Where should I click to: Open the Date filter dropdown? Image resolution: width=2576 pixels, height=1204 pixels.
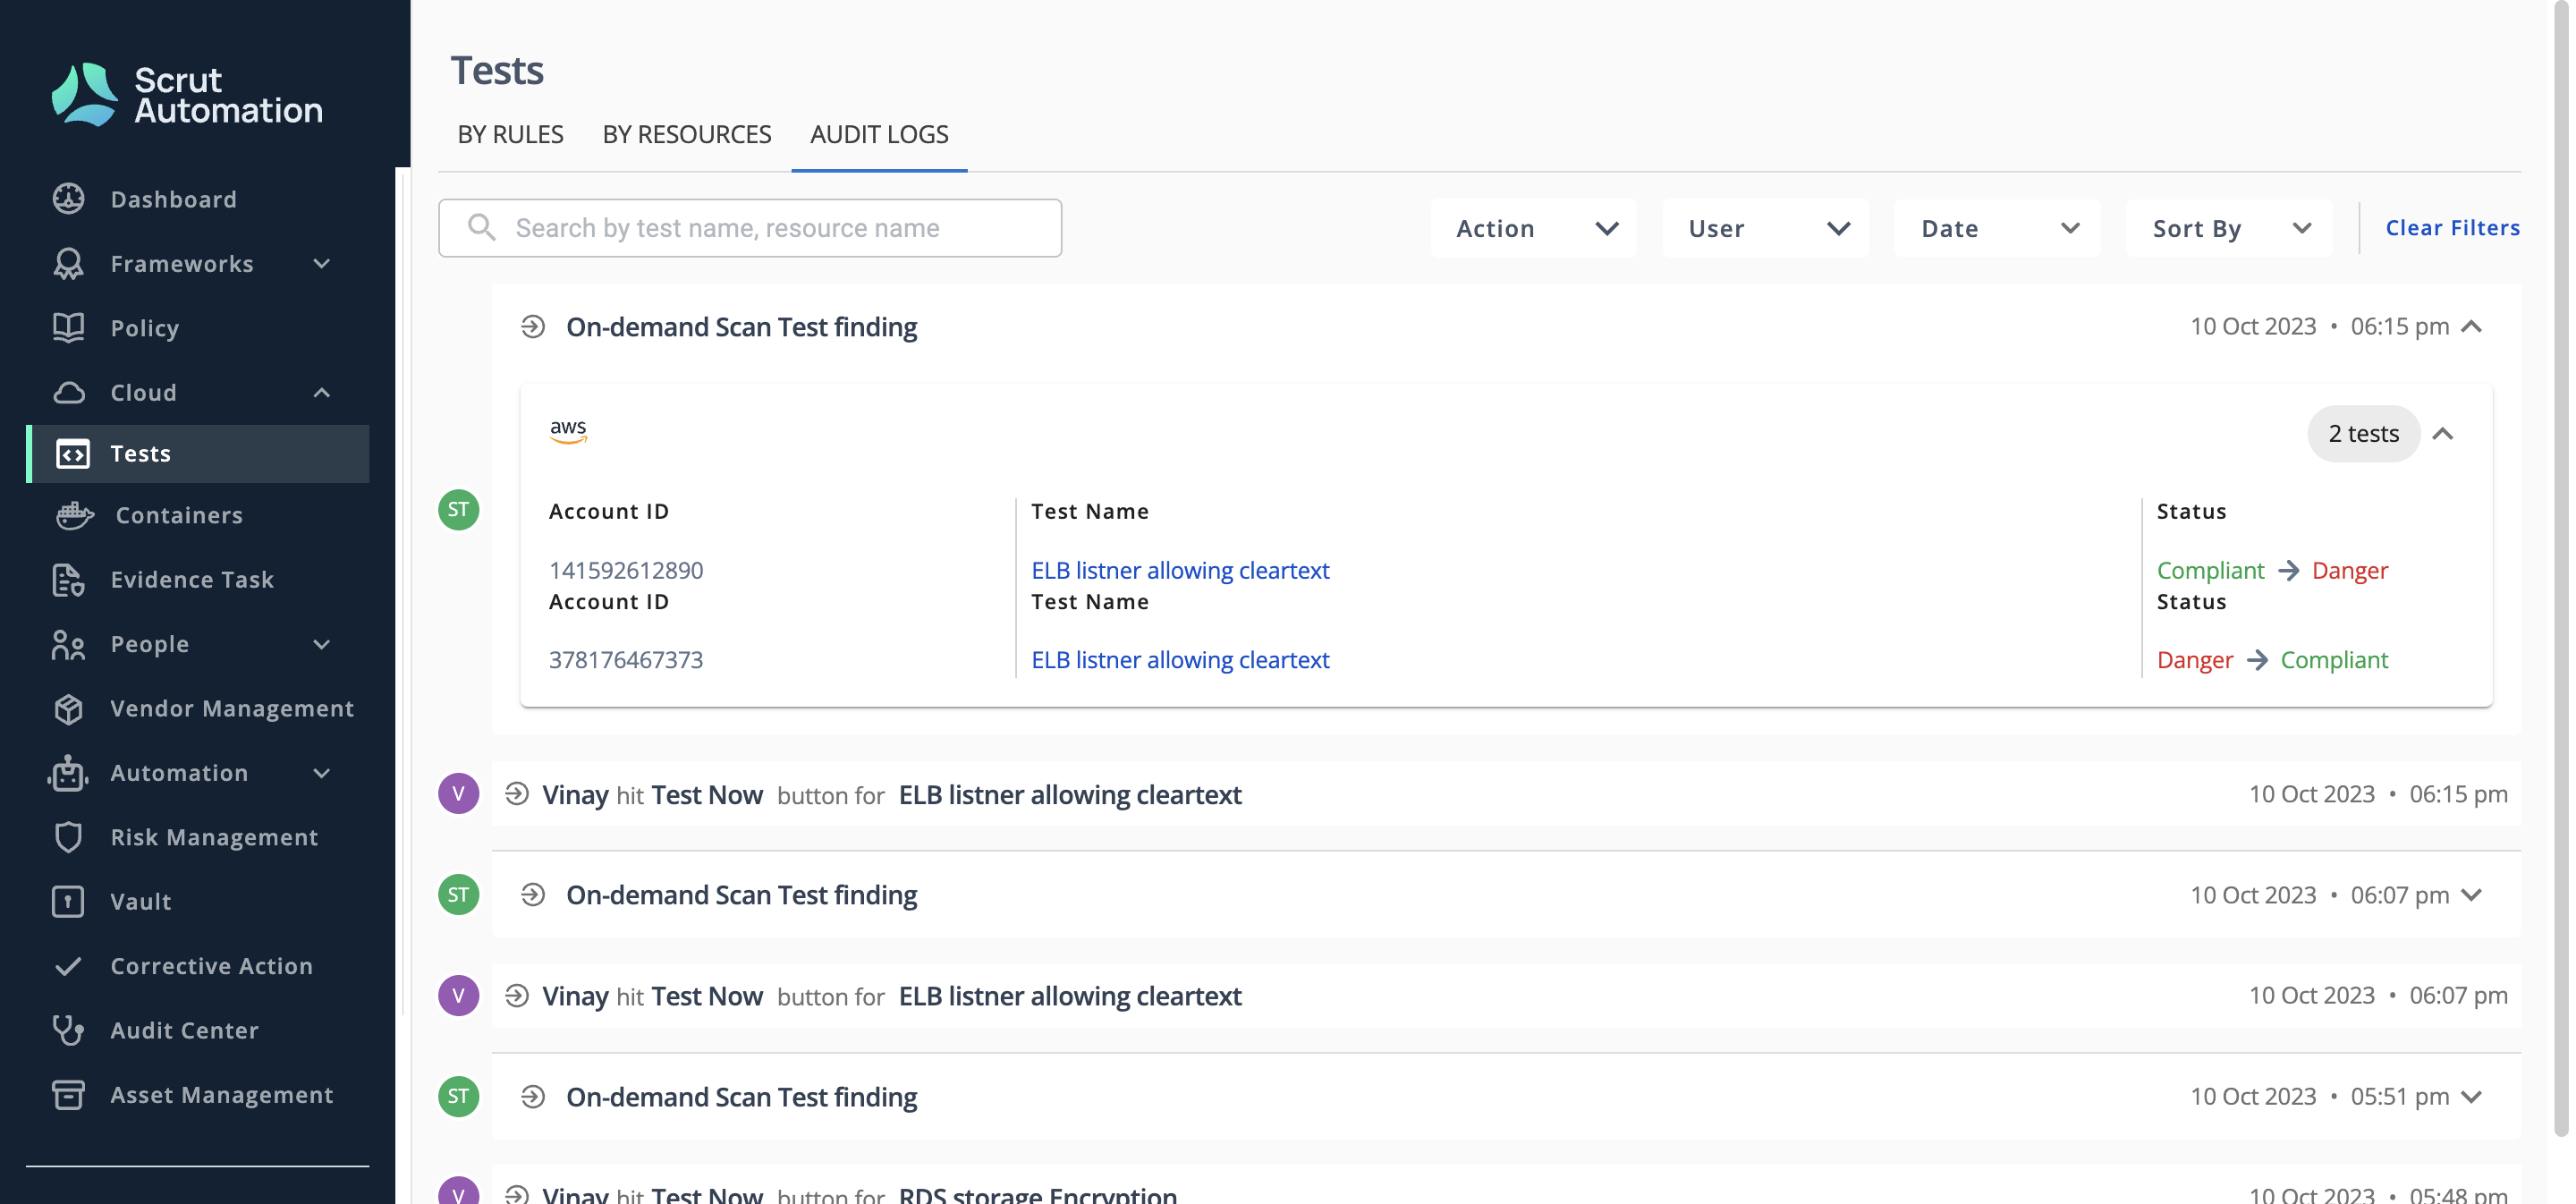point(1998,228)
